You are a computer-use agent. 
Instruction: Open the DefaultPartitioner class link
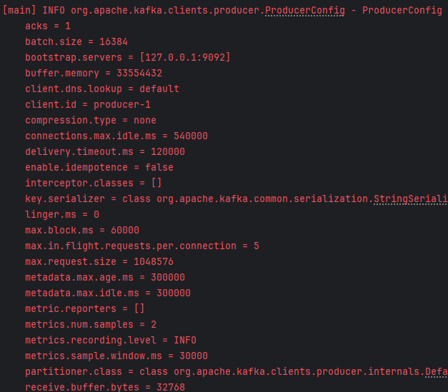437,371
